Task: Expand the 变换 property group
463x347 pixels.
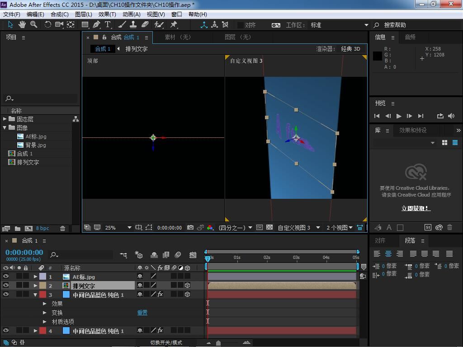Action: tap(45, 312)
